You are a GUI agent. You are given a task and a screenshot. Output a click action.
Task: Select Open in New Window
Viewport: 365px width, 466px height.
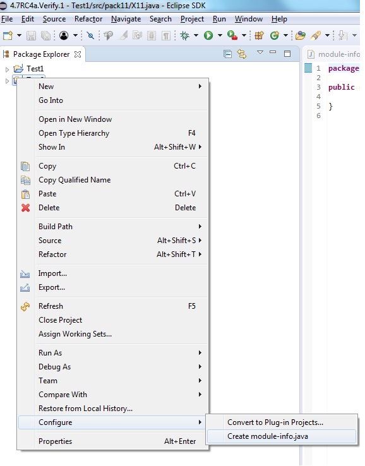click(113, 119)
